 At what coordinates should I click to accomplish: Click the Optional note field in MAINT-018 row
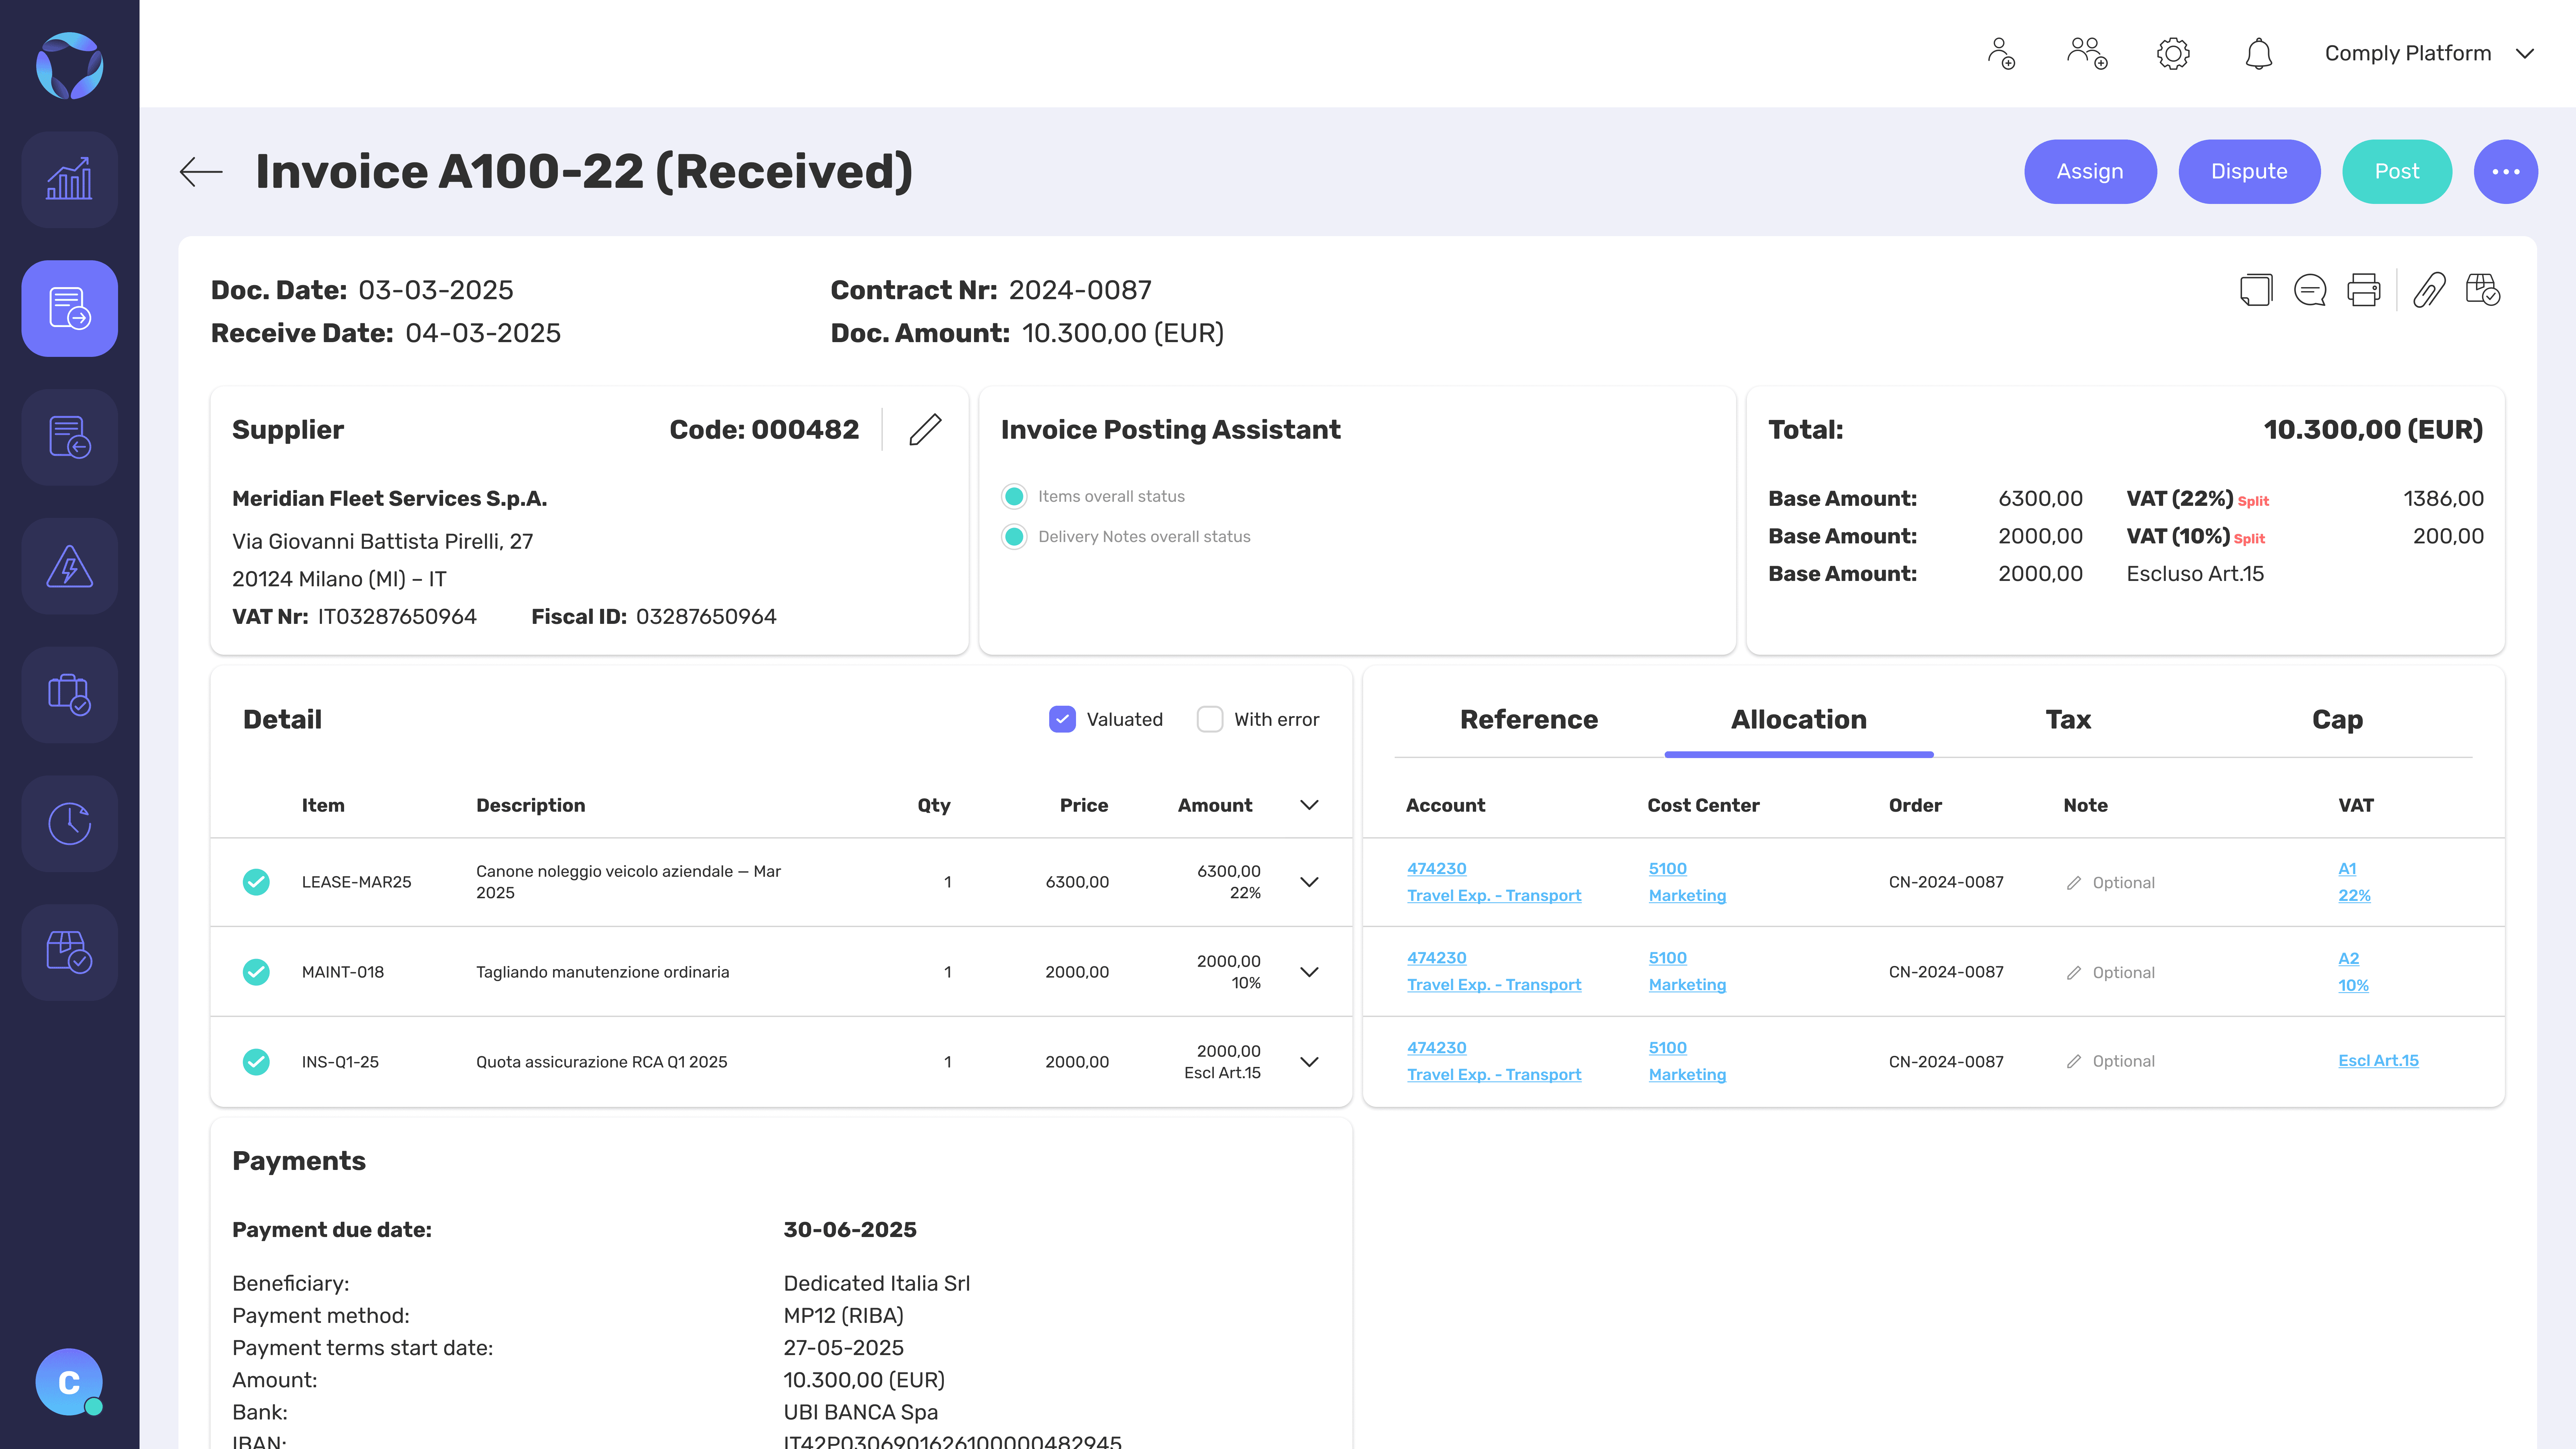click(x=2111, y=973)
